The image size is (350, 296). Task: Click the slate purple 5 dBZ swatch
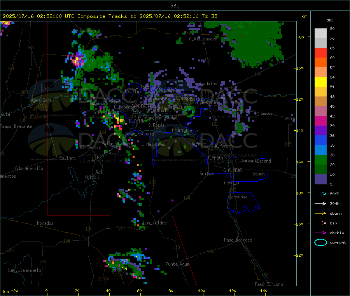coord(320,179)
